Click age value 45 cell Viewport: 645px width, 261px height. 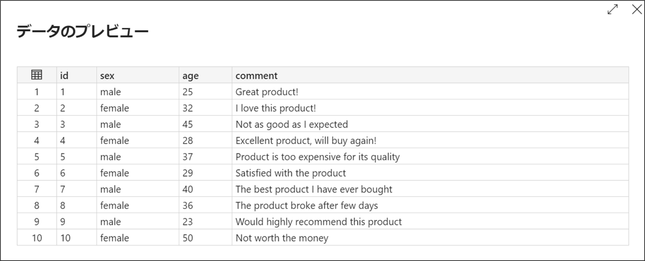pyautogui.click(x=205, y=124)
